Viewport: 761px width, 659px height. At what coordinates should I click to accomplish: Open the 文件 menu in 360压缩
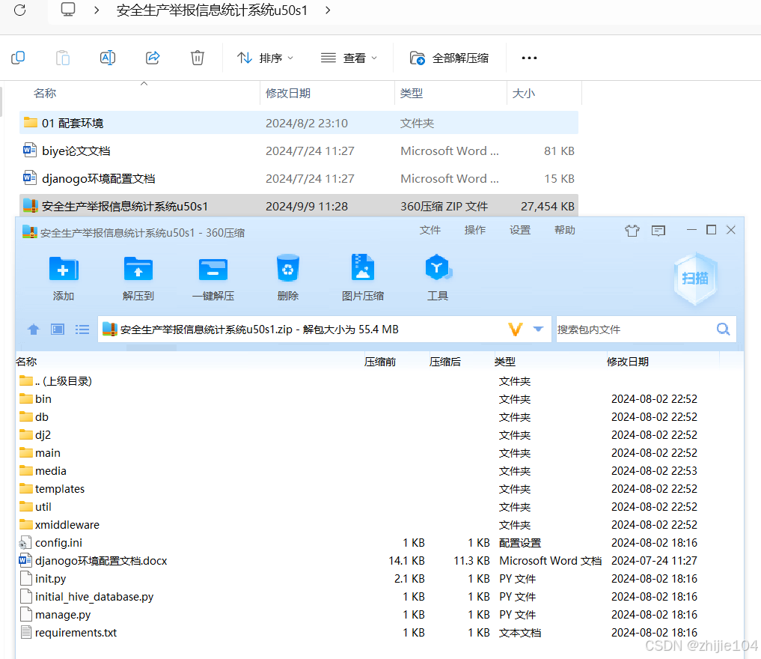coord(430,230)
